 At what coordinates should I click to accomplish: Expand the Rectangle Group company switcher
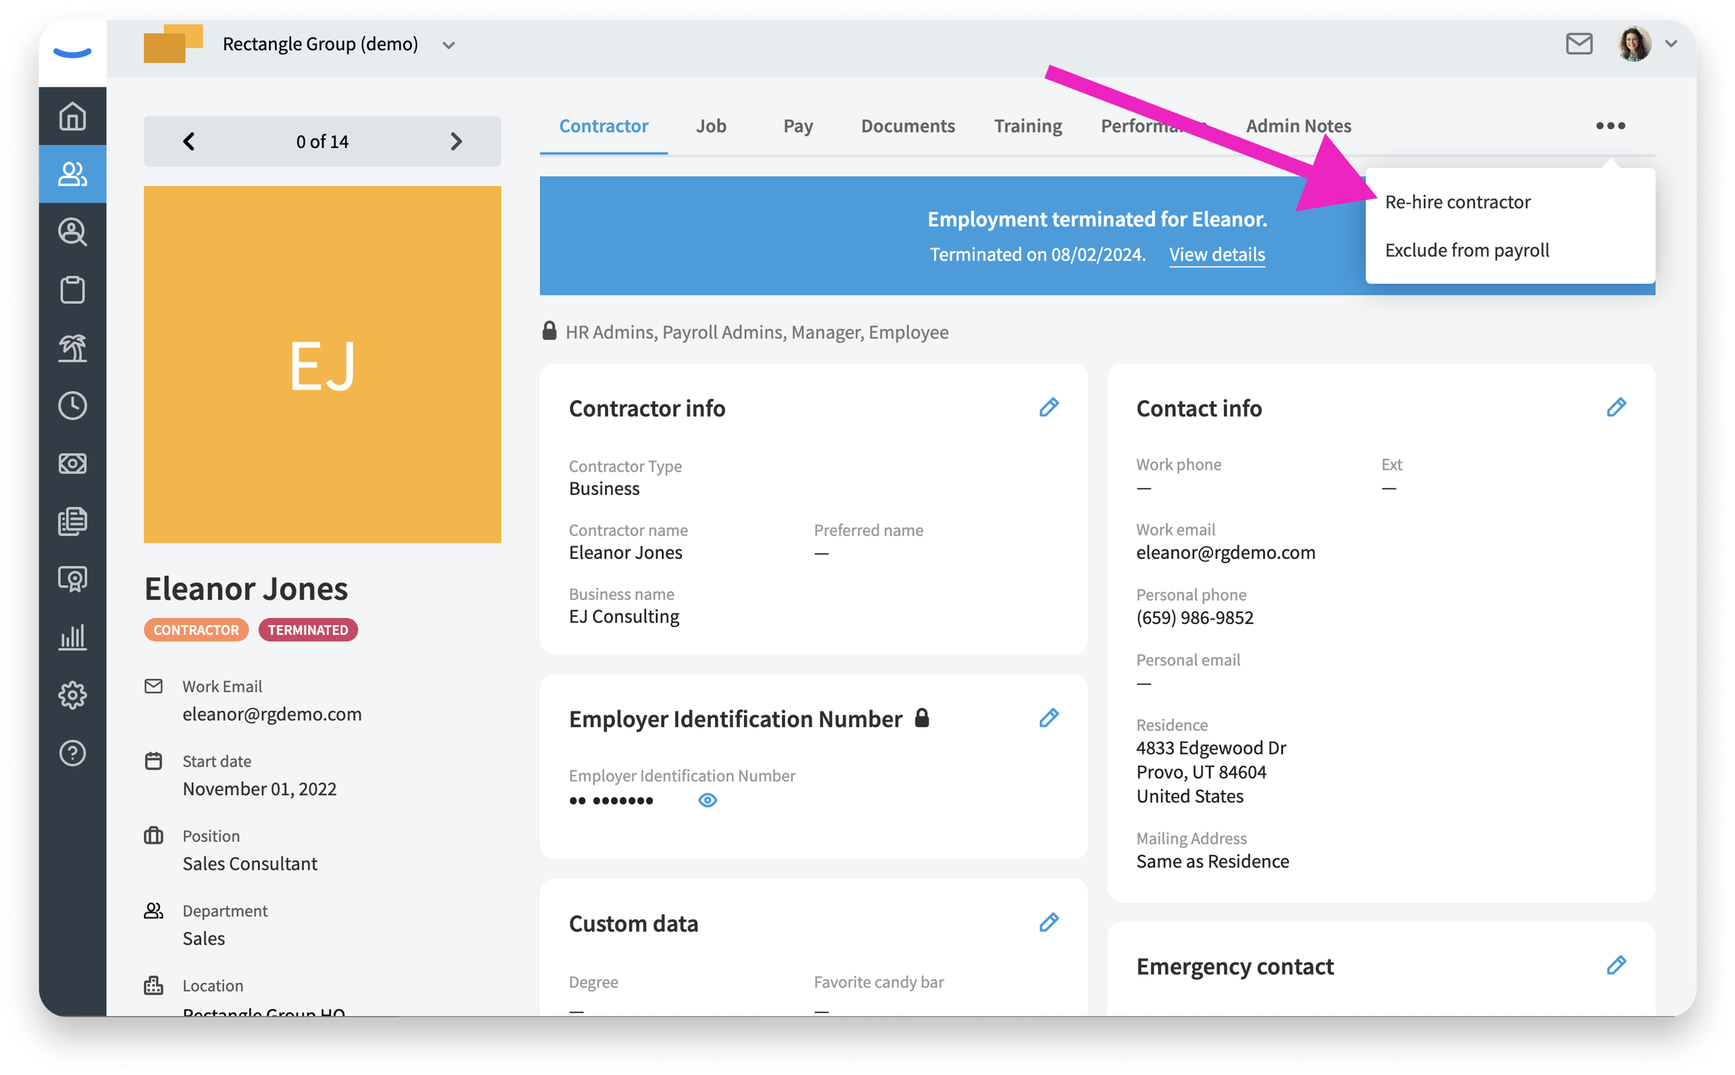pyautogui.click(x=448, y=46)
